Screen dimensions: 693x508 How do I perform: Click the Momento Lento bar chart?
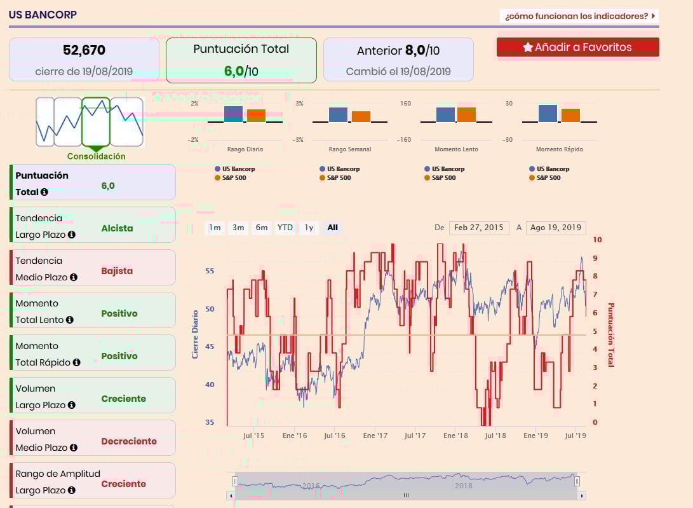tap(457, 121)
